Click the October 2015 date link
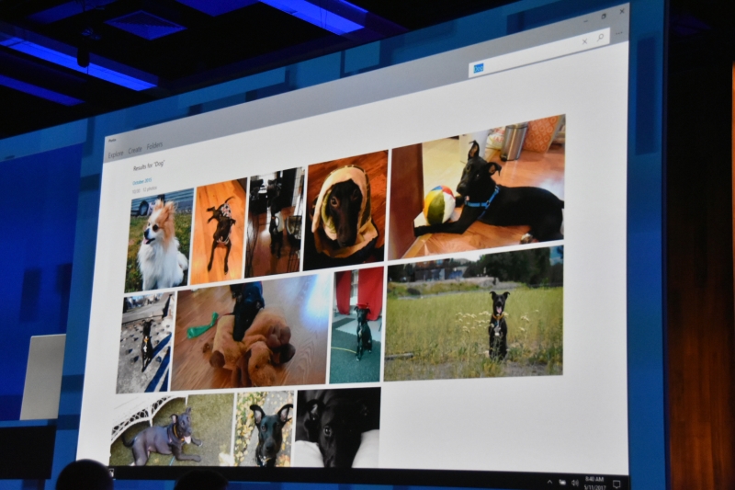This screenshot has height=490, width=735. pyautogui.click(x=142, y=181)
